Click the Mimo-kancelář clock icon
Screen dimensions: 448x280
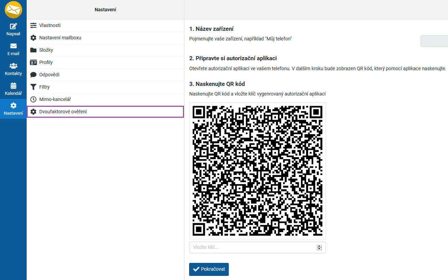click(x=33, y=99)
